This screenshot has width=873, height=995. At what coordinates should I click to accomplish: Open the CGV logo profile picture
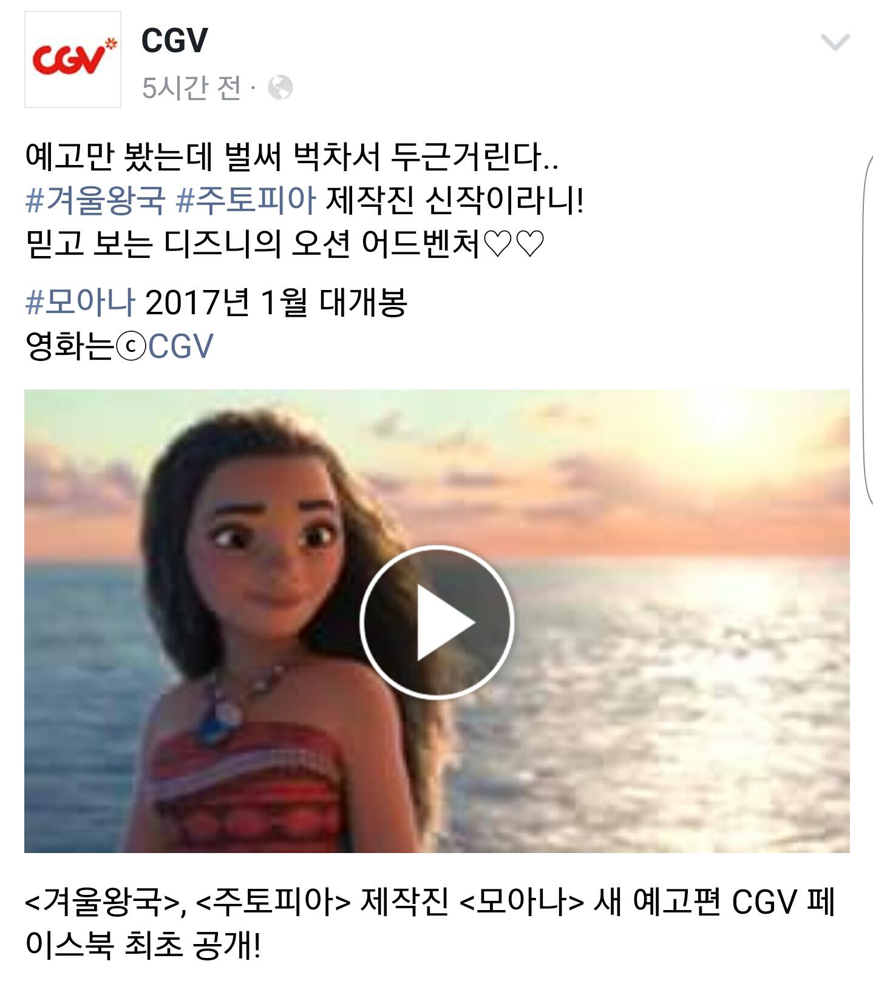point(73,59)
